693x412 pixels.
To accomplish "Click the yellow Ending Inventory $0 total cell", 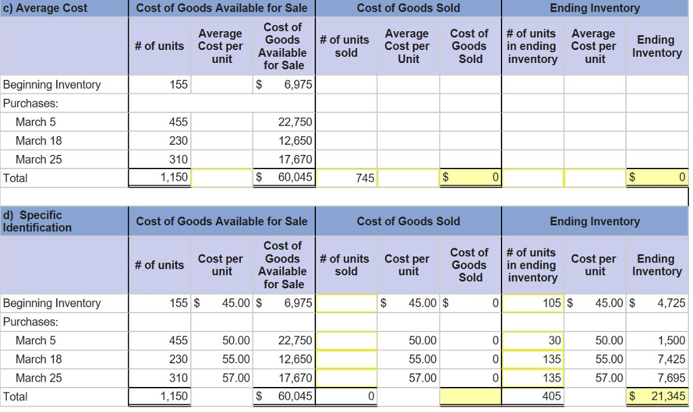I will tap(655, 178).
